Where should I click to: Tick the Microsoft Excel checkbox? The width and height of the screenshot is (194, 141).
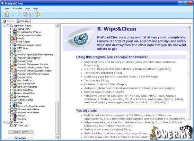[12, 61]
